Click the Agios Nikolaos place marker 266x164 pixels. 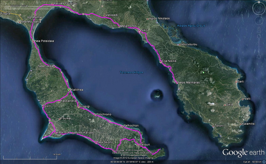tap(148, 19)
